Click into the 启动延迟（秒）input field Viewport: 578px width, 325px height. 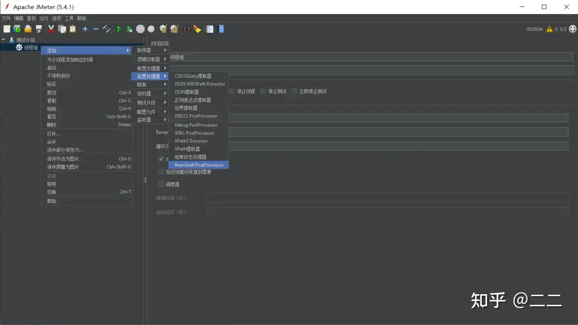click(x=388, y=212)
